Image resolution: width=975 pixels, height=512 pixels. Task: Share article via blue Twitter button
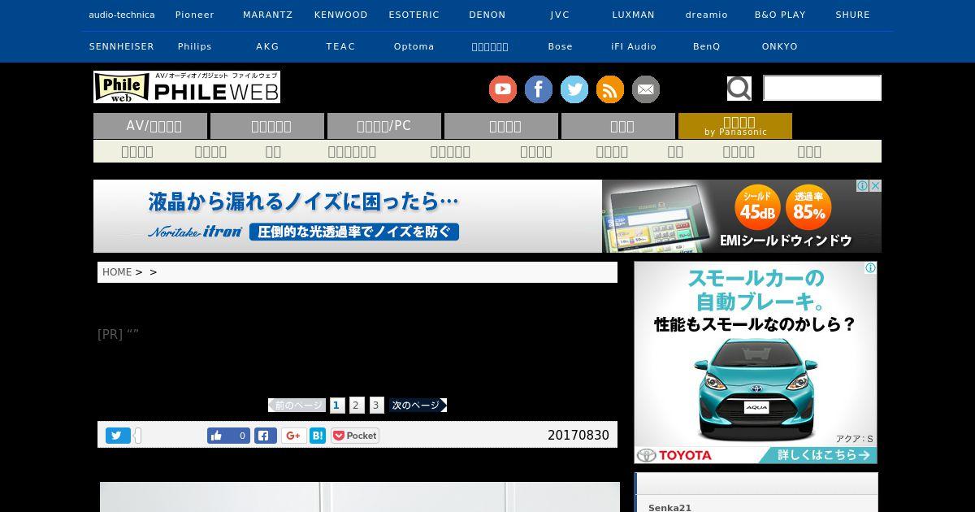pyautogui.click(x=118, y=436)
